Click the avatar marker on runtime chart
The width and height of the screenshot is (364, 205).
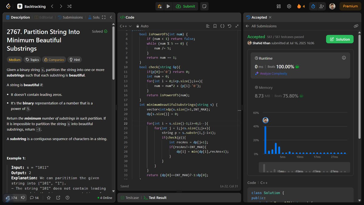(265, 120)
